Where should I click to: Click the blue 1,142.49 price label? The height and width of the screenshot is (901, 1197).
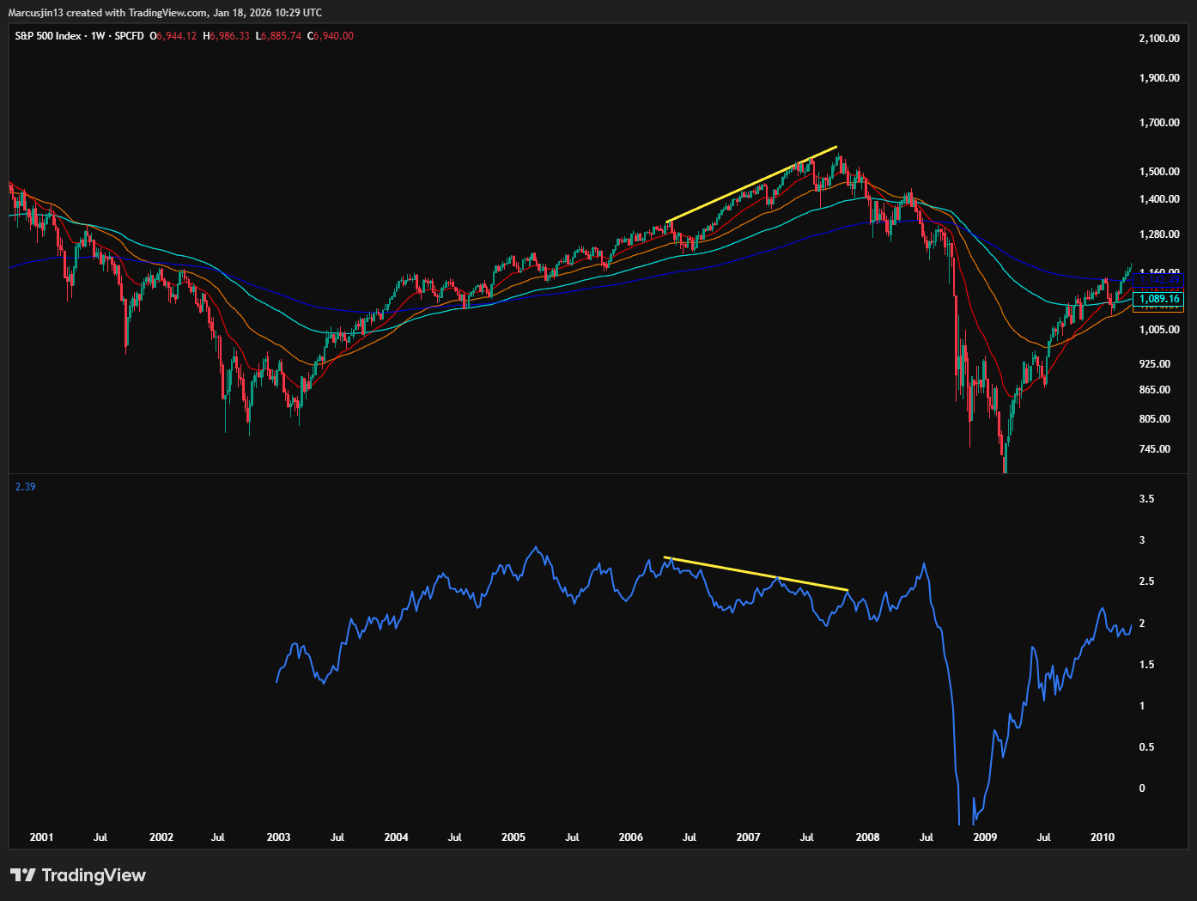pyautogui.click(x=1158, y=280)
